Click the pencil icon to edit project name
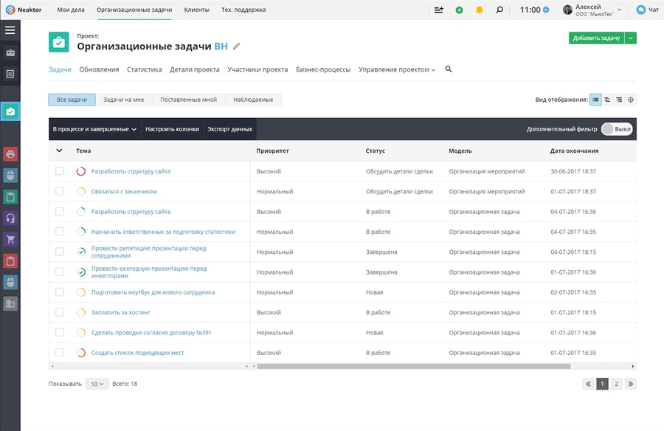Image resolution: width=664 pixels, height=431 pixels. [x=237, y=46]
